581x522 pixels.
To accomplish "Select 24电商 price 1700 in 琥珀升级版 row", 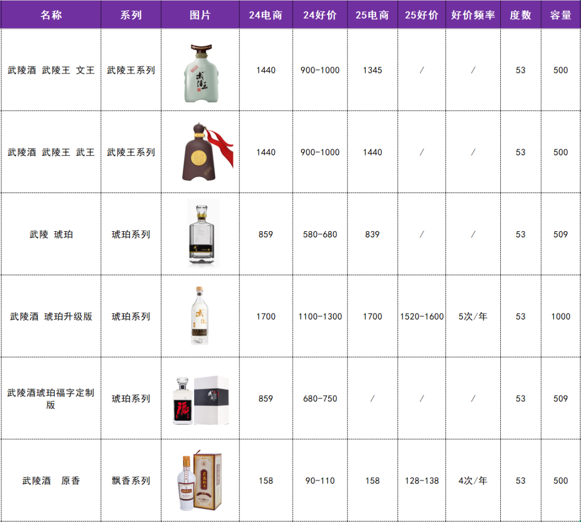I will [x=266, y=317].
